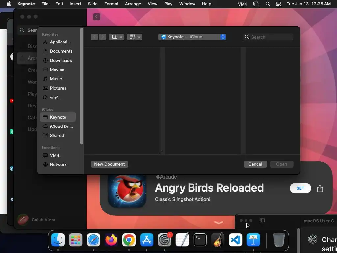Open Terminal from the Dock
Viewport: 337px width, 253px height.
coord(200,240)
